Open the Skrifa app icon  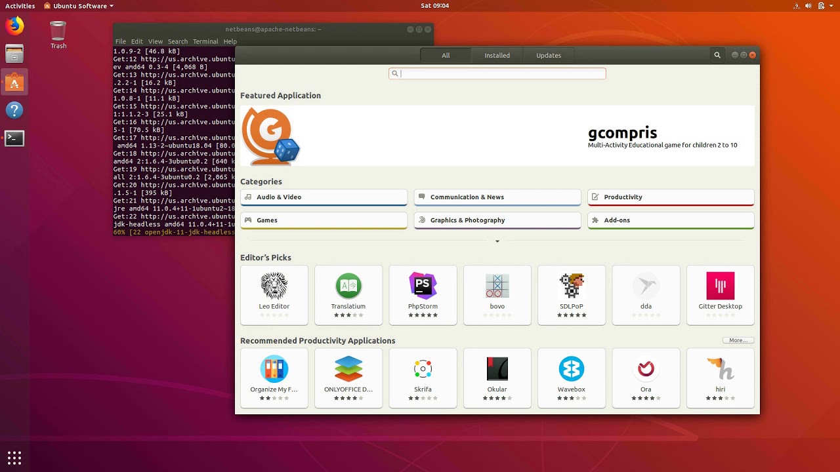point(423,369)
